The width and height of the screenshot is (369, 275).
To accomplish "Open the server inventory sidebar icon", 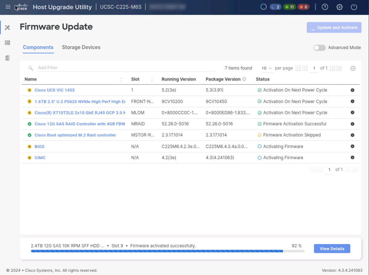I will 7,43.
